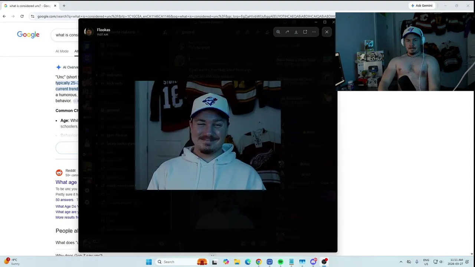The height and width of the screenshot is (267, 475).
Task: Click the '50 answers' link
Action: click(64, 200)
